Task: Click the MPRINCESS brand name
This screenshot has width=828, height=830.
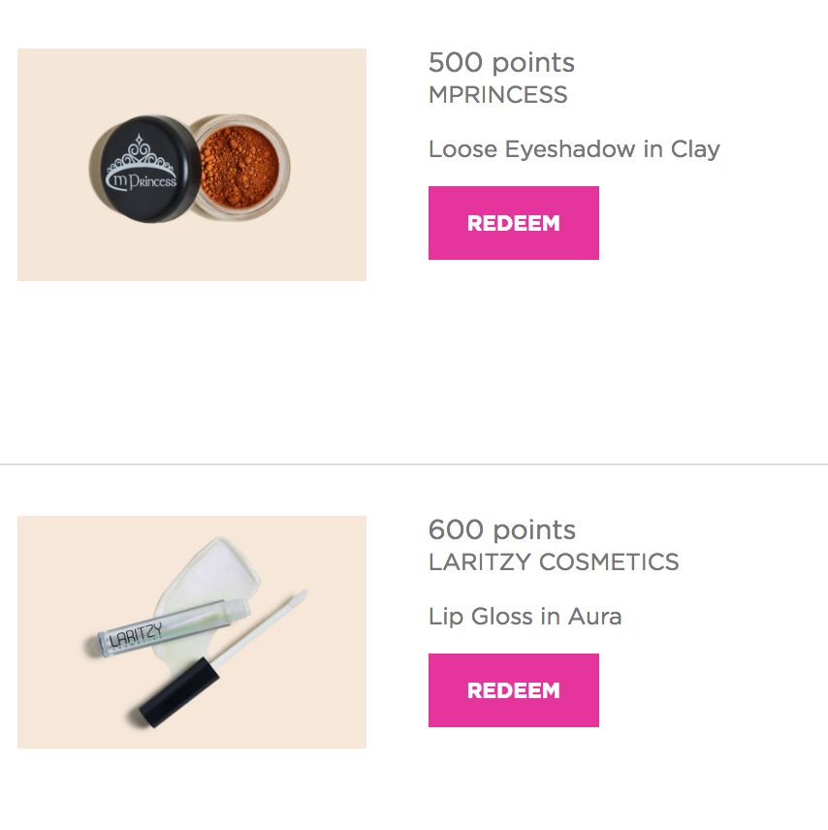Action: (x=497, y=95)
